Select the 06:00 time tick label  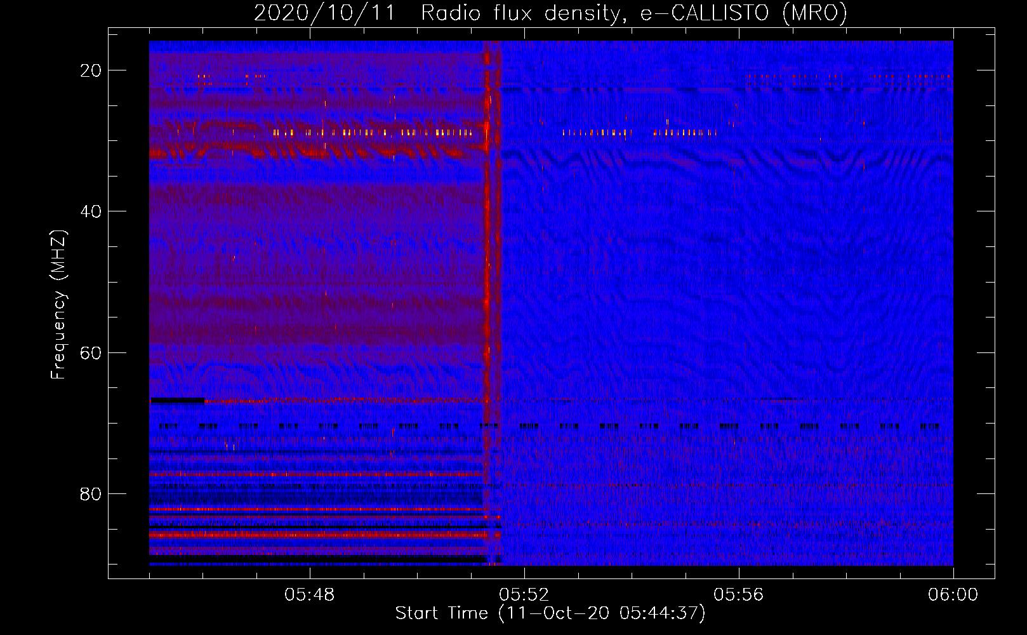[x=953, y=594]
